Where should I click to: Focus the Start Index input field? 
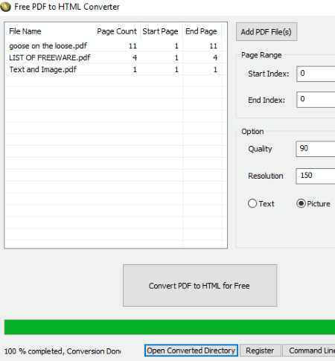tap(316, 74)
